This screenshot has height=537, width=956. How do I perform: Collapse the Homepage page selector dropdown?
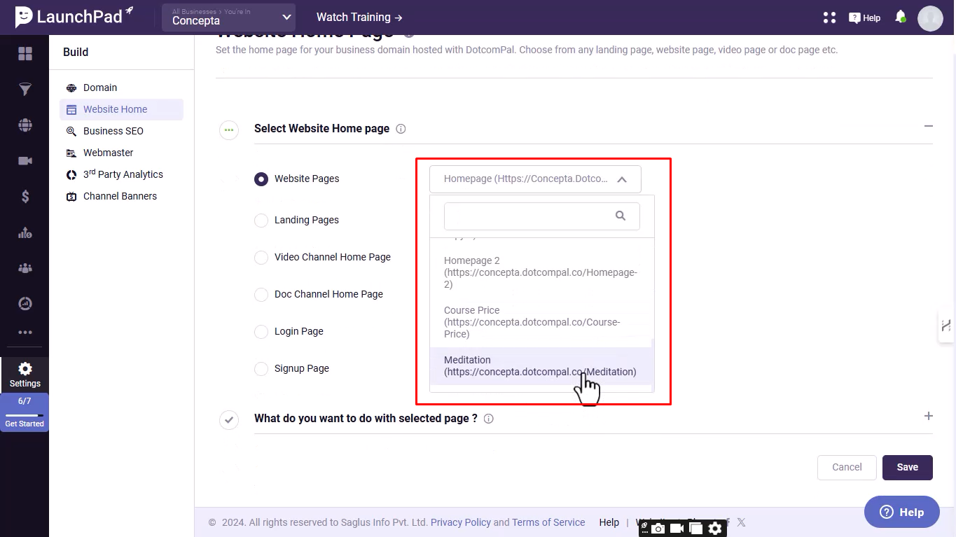[535, 179]
